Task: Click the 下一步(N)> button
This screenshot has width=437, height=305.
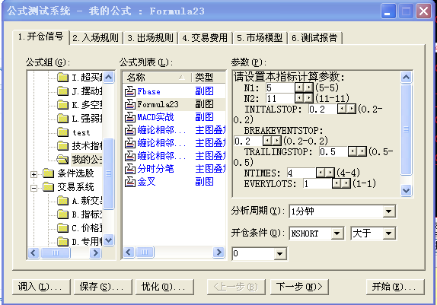Action: point(299,287)
